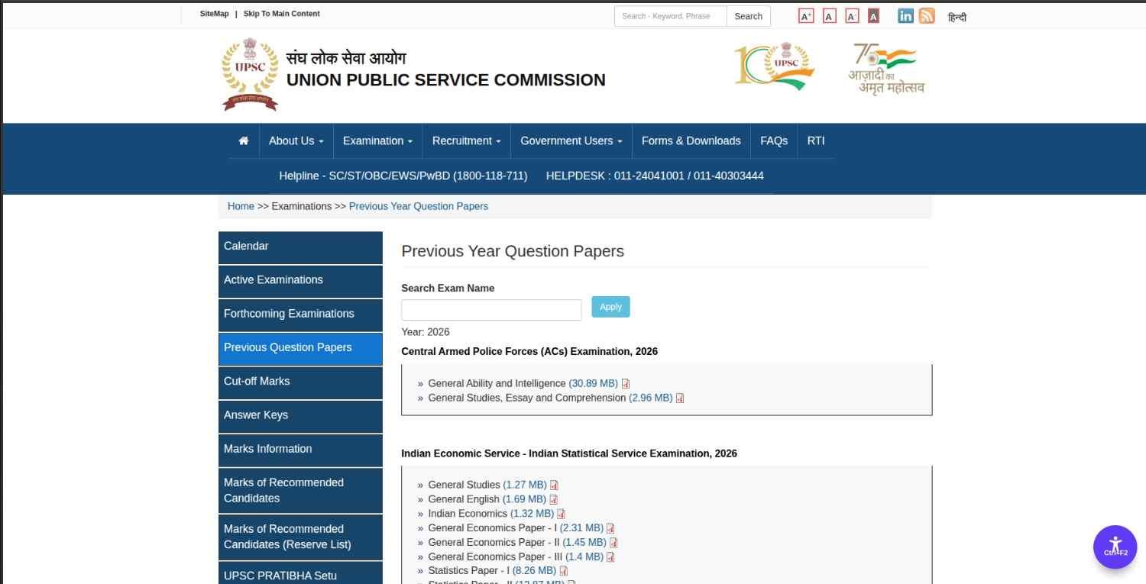1146x584 pixels.
Task: Toggle high contrast with dark A icon
Action: 873,16
